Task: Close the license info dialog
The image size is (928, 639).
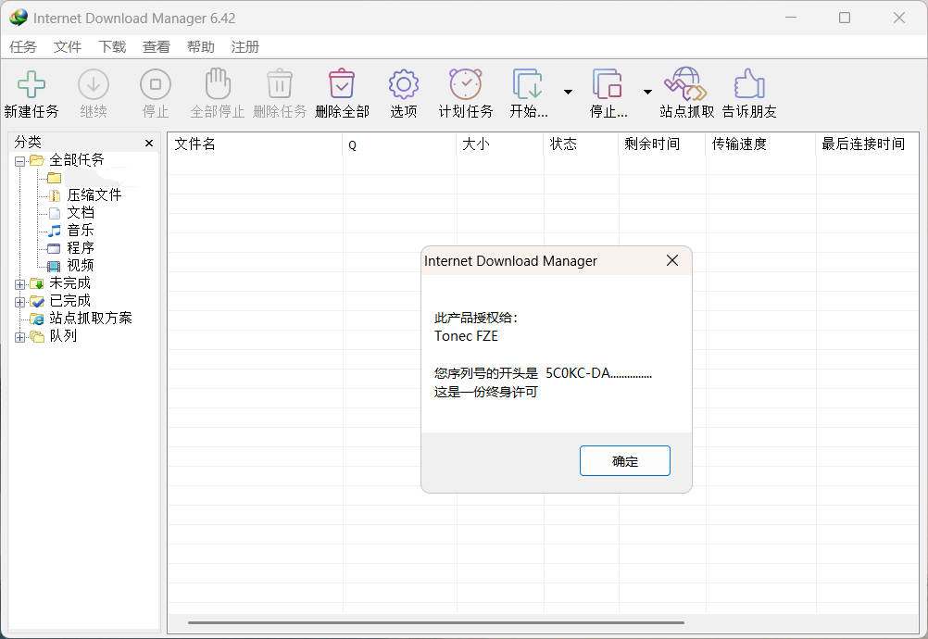Action: tap(671, 260)
